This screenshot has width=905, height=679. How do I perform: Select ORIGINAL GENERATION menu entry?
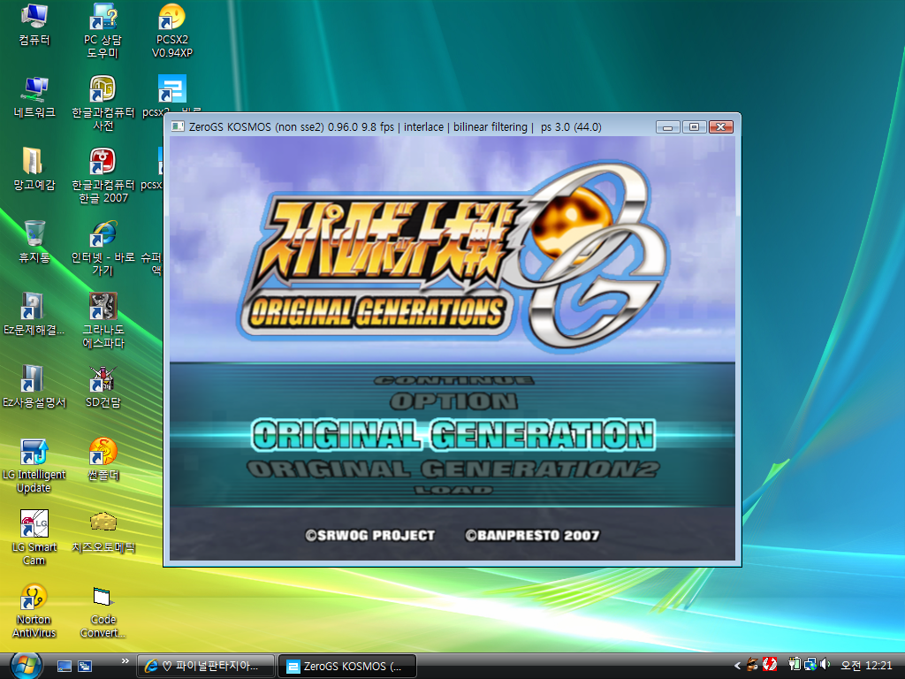pos(453,435)
